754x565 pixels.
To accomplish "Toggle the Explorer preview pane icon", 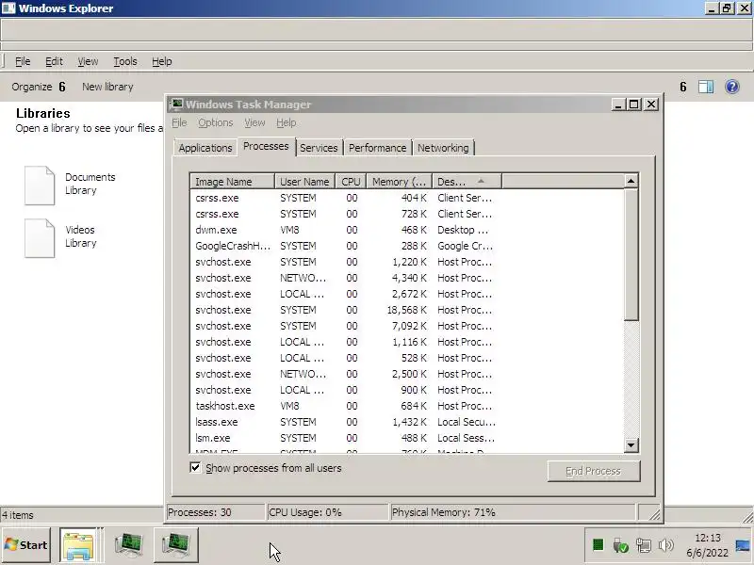I will [705, 87].
